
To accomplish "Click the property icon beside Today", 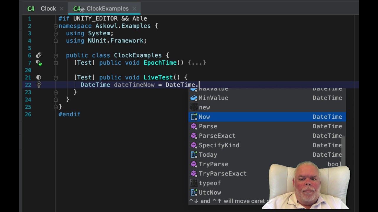I will pos(194,154).
